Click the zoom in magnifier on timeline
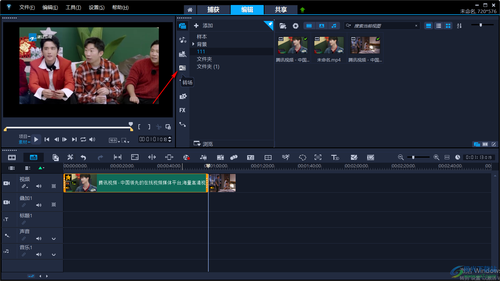This screenshot has height=281, width=500. point(437,157)
